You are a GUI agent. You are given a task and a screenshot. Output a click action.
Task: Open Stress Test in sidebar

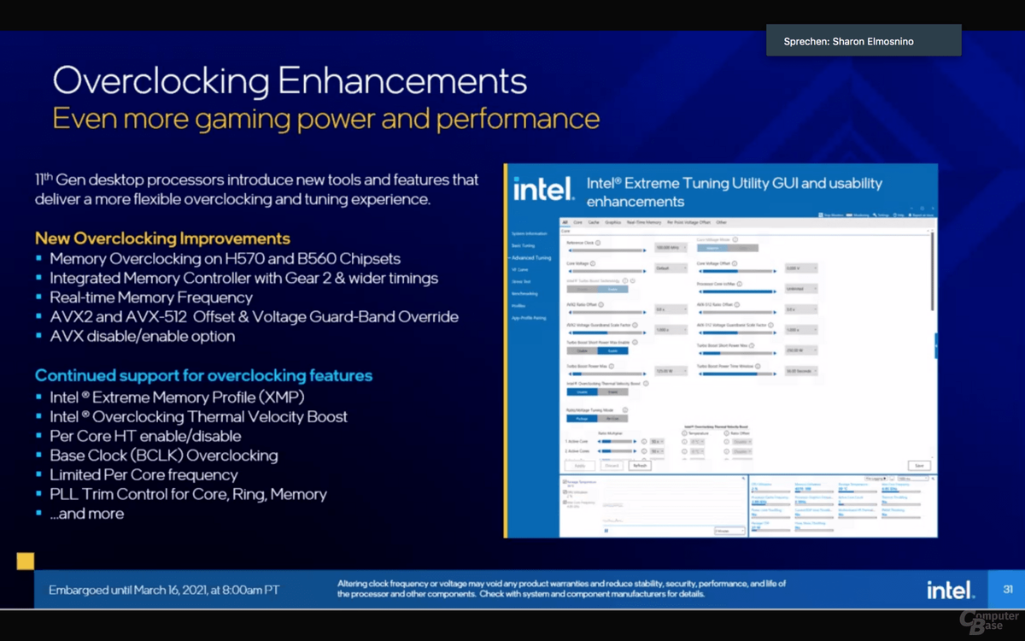521,282
